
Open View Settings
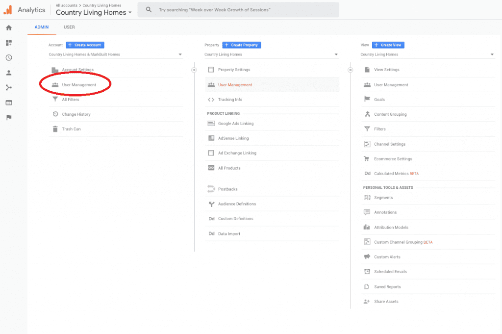click(x=428, y=70)
